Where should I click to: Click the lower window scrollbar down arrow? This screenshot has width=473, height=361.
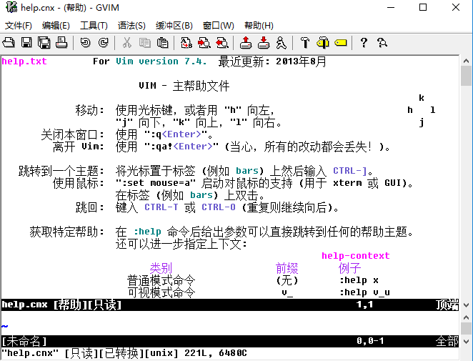click(x=466, y=342)
